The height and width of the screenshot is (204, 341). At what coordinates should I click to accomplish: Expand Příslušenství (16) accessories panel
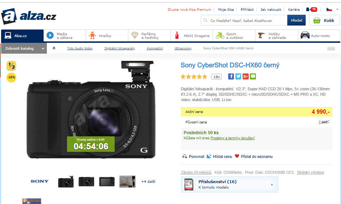coord(229,184)
